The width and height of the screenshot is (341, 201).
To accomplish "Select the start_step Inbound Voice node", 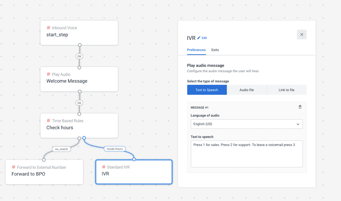I will pos(79,33).
